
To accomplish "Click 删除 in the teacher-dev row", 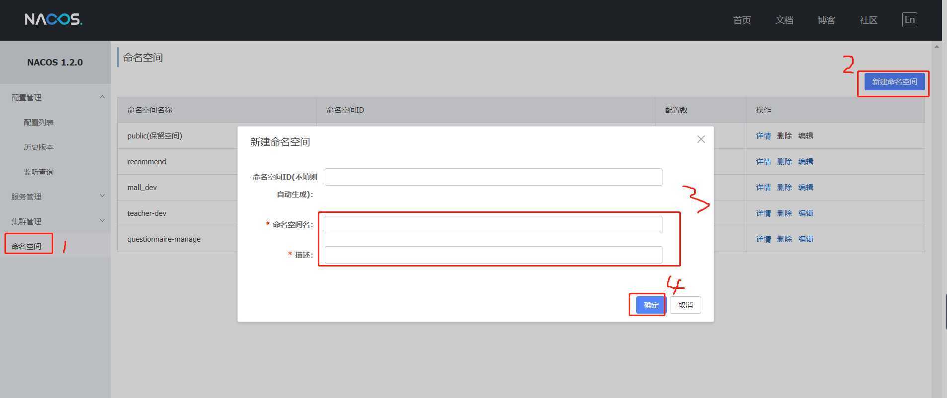I will pyautogui.click(x=784, y=213).
